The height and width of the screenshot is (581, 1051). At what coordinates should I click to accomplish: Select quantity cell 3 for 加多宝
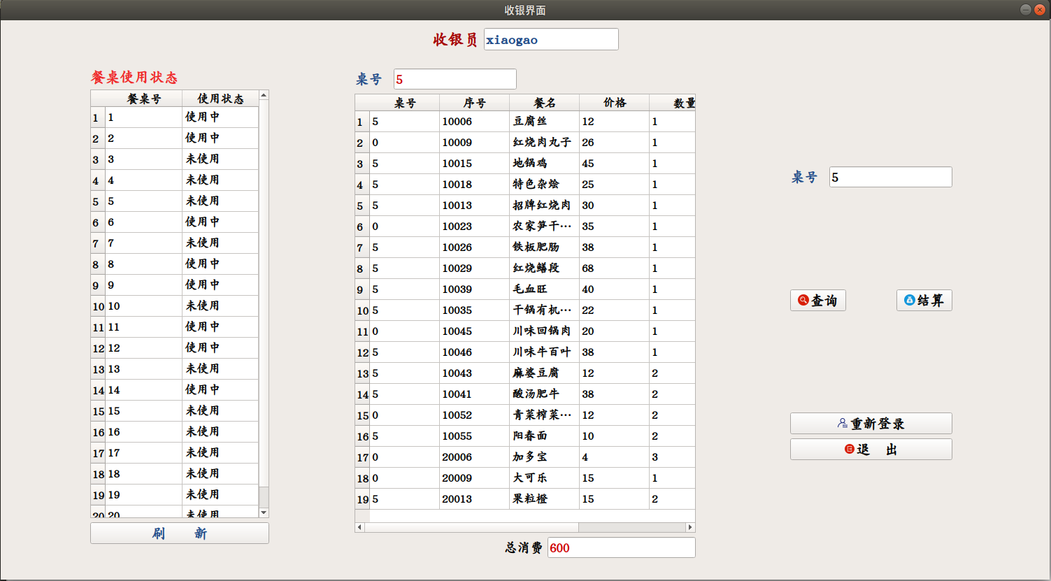coord(673,457)
